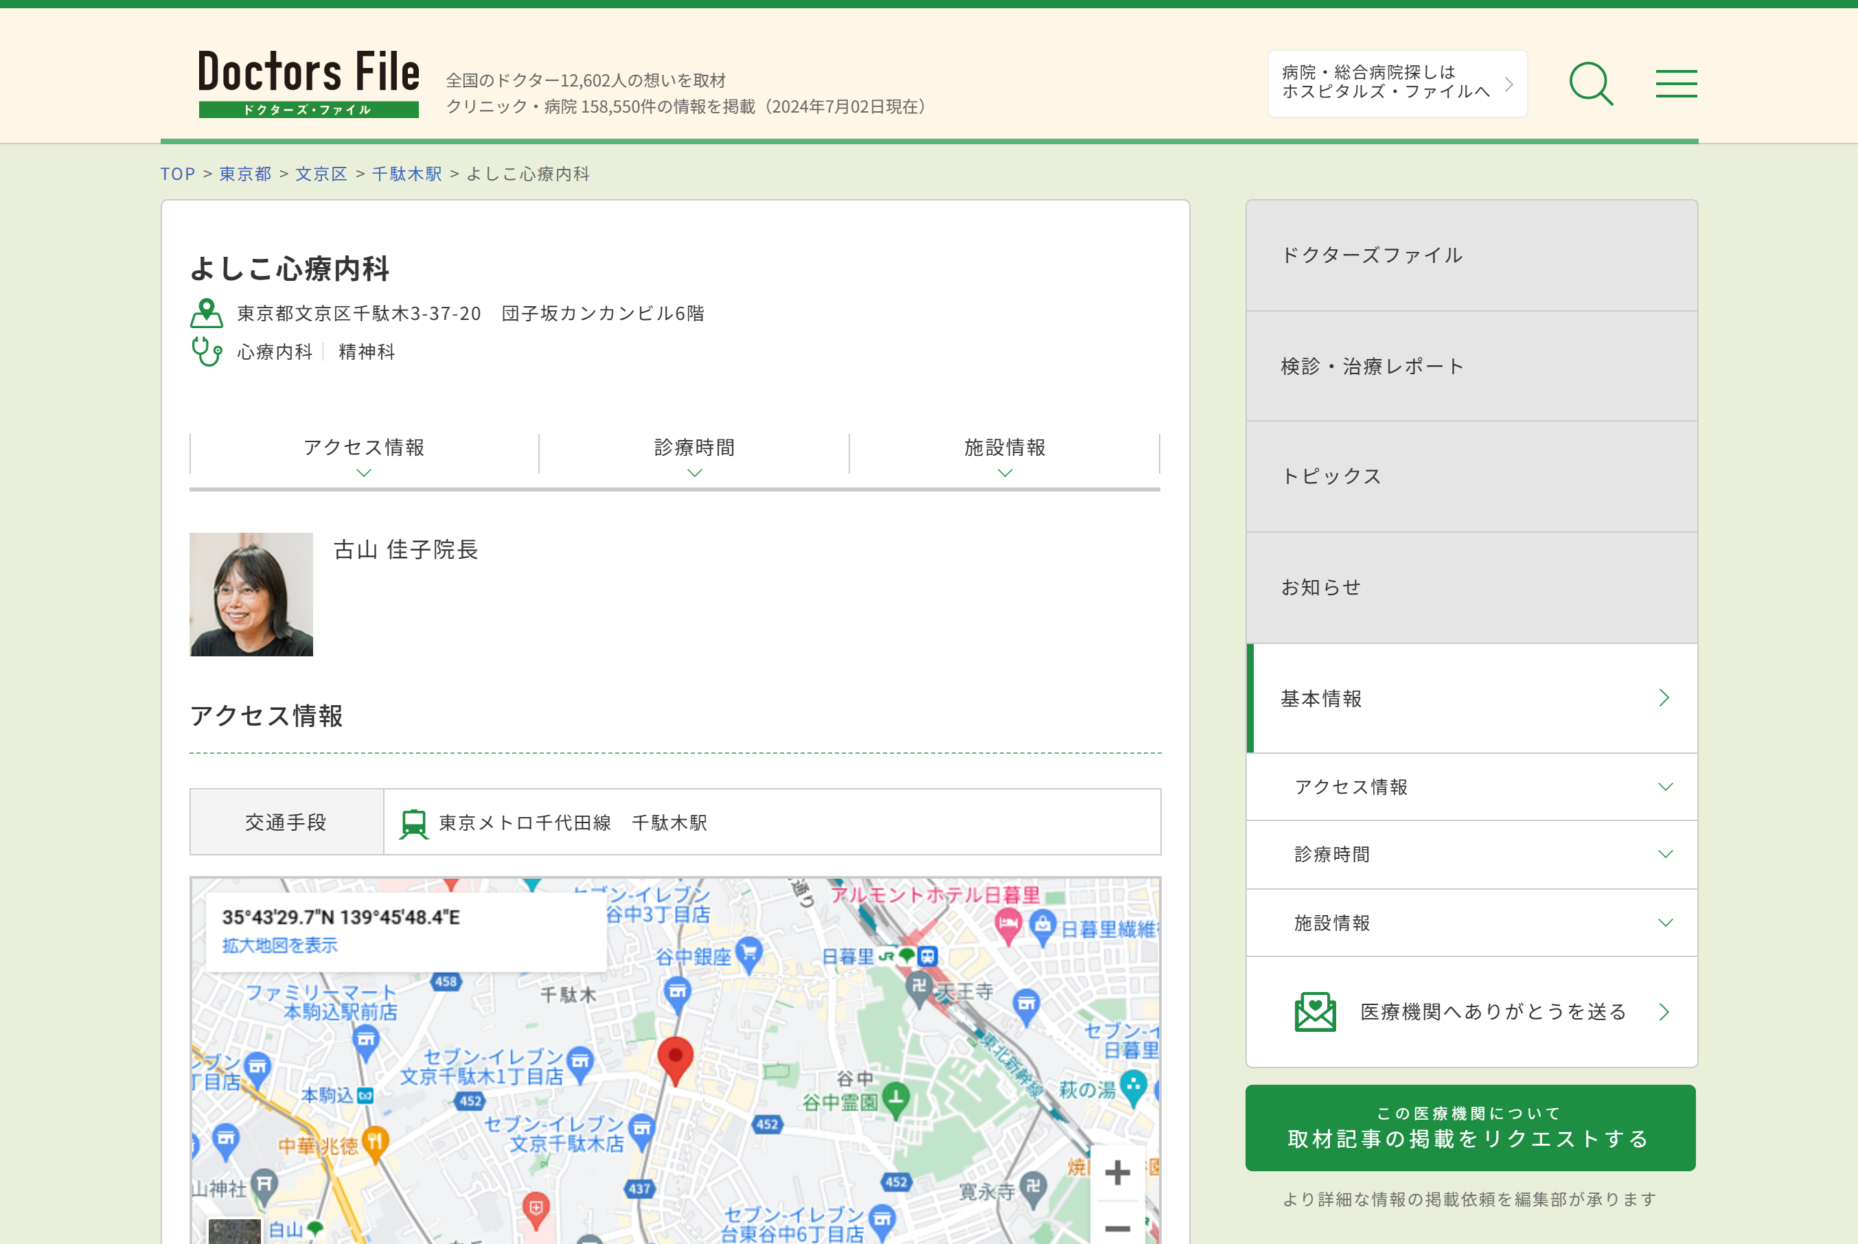Click station text 東京メトロ千代田線 千駄木駅

(x=573, y=822)
